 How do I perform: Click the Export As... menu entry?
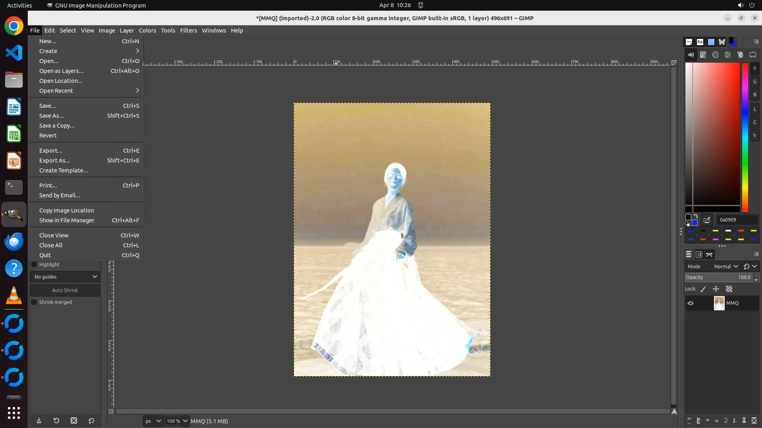55,160
